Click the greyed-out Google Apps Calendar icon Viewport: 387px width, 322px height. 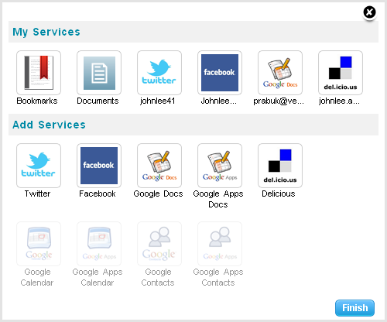pos(99,244)
